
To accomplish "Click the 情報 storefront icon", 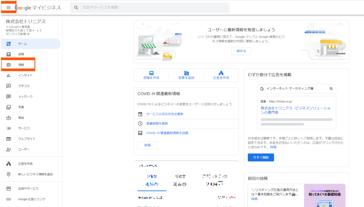I will [9, 65].
